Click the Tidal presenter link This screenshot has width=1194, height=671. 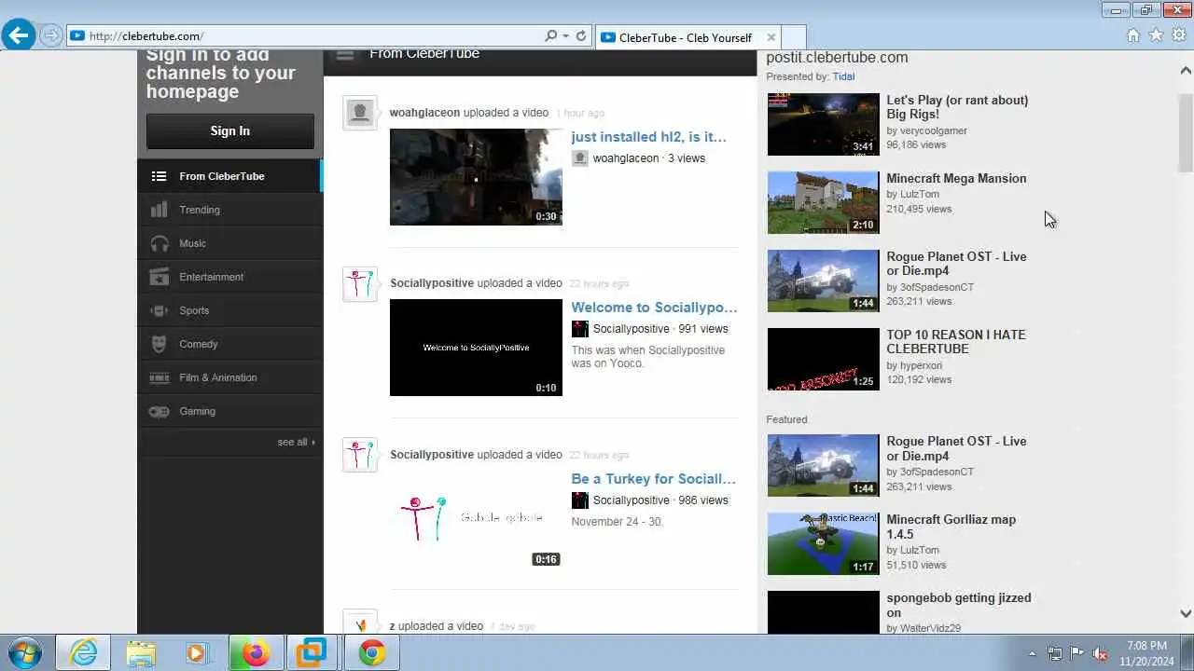[x=843, y=76]
